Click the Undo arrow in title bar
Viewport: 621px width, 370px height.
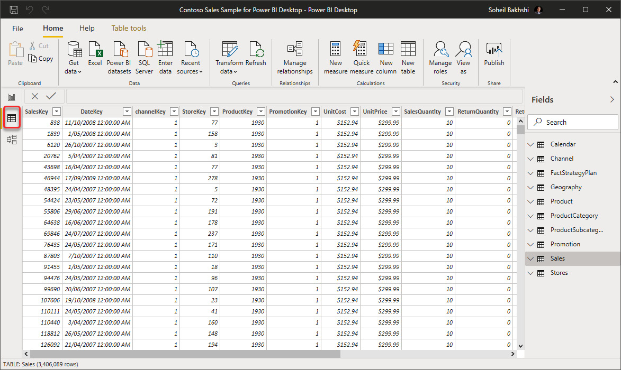[x=30, y=10]
